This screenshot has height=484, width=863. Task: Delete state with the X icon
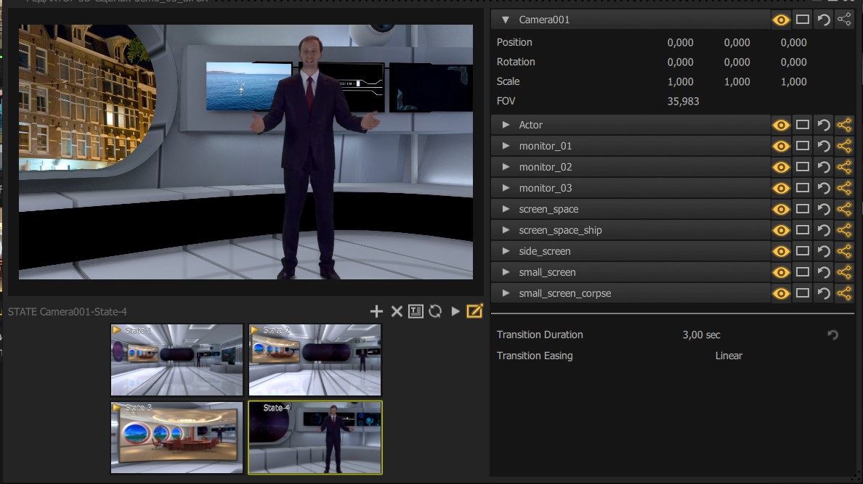[397, 312]
